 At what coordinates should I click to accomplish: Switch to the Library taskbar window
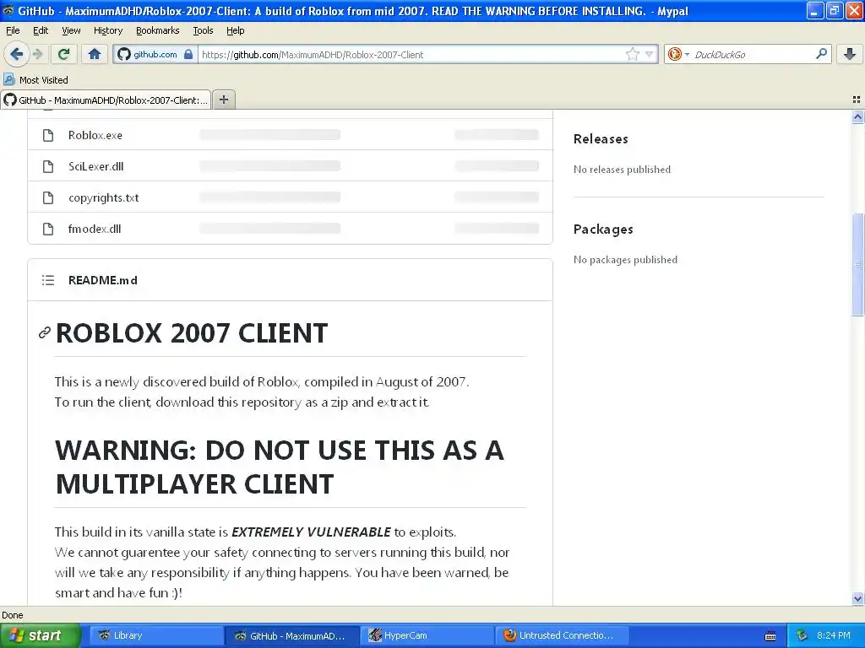click(x=156, y=635)
